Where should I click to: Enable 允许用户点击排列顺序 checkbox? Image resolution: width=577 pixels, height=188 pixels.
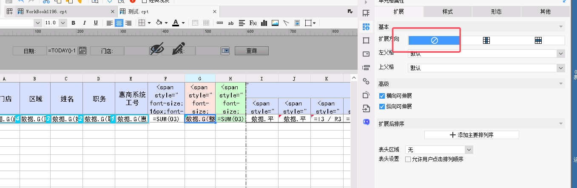coord(408,160)
